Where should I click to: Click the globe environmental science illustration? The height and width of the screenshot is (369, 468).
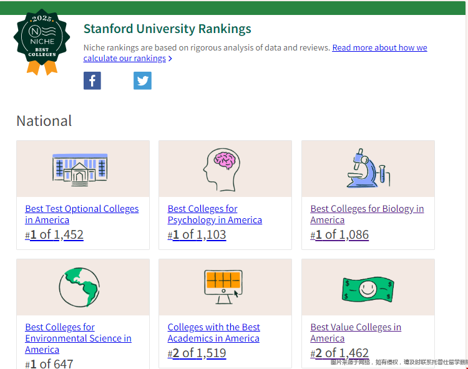(x=79, y=287)
